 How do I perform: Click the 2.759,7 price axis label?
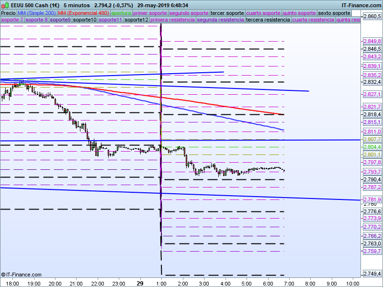[372, 251]
